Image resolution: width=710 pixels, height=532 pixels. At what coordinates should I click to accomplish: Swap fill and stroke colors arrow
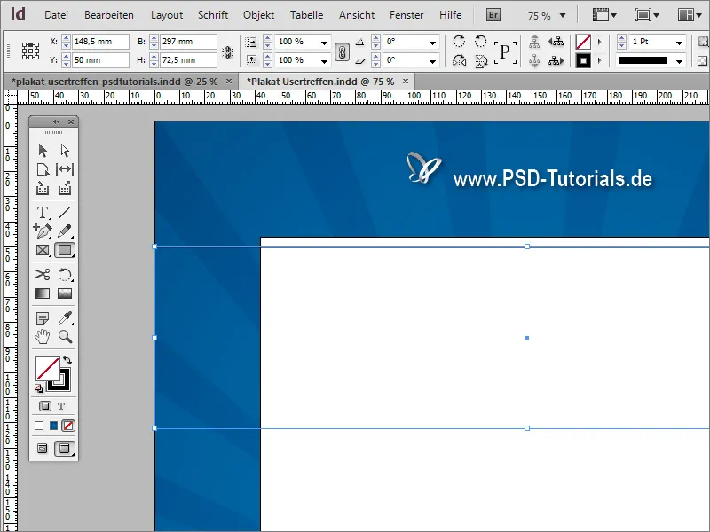coord(67,360)
